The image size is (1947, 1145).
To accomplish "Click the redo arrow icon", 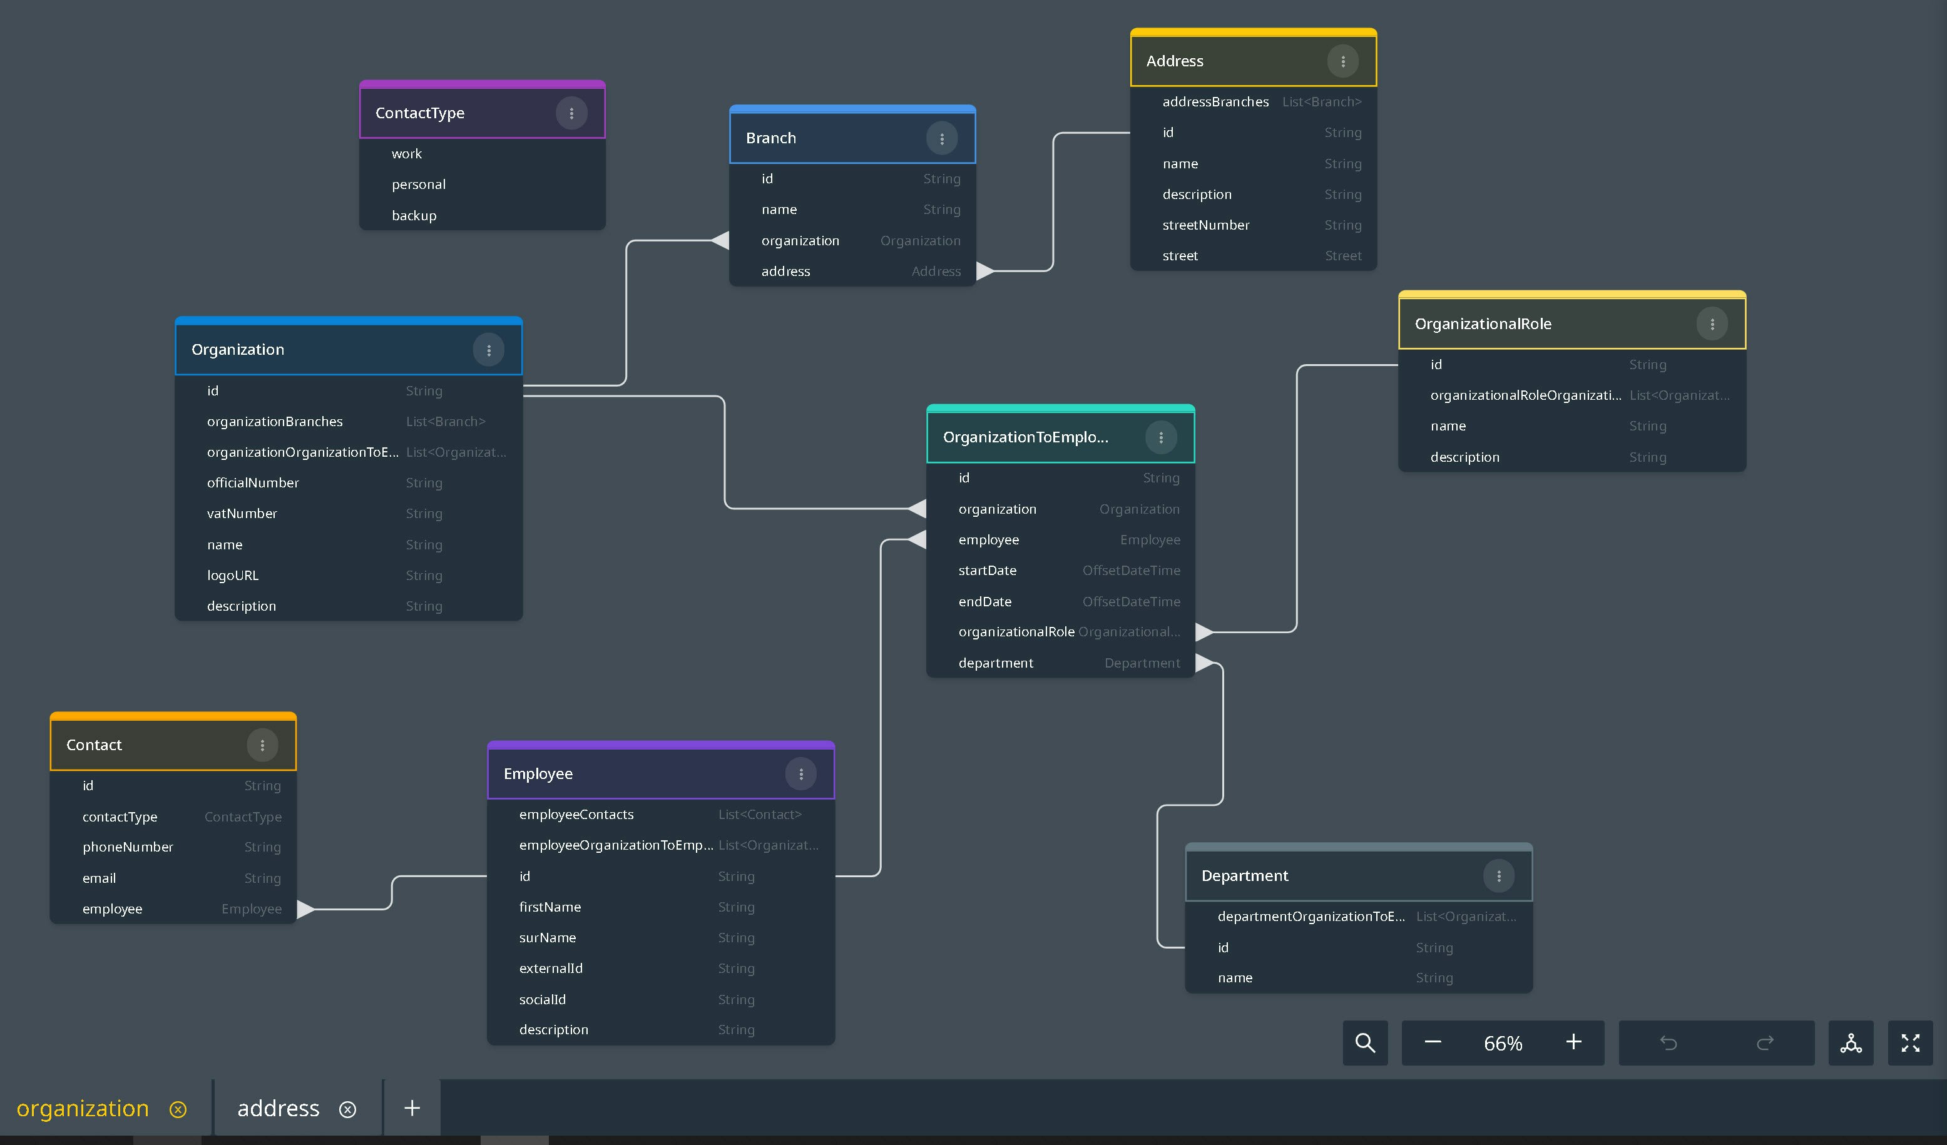I will (1765, 1043).
